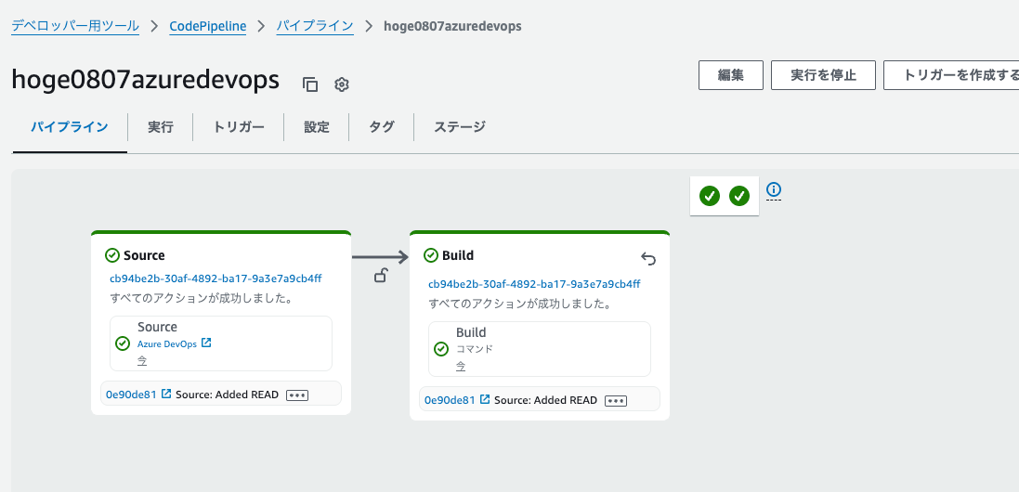Click Source stage success check icon
The height and width of the screenshot is (492, 1019).
pyautogui.click(x=112, y=255)
